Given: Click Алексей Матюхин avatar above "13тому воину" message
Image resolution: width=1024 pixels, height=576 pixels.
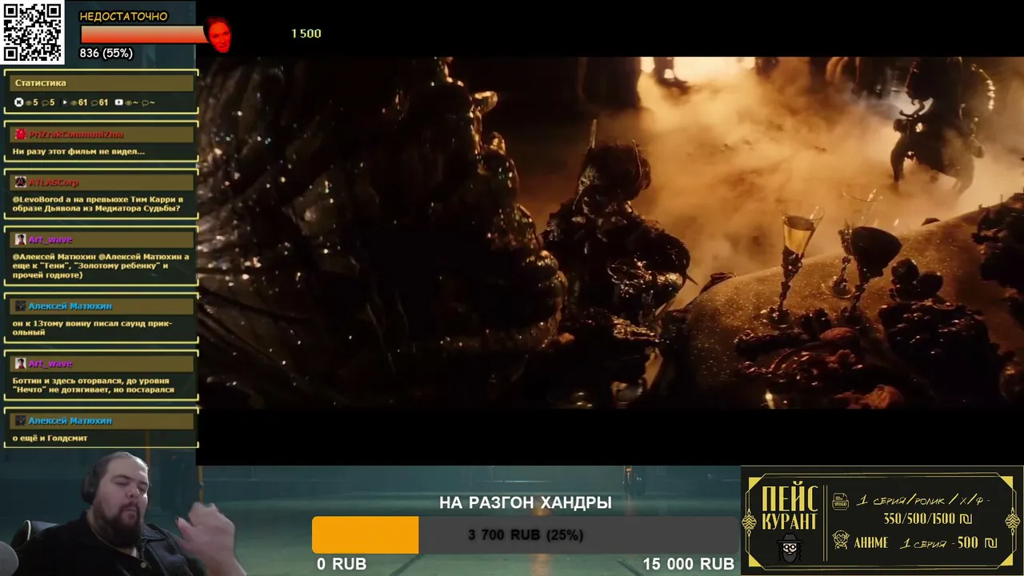Looking at the screenshot, I should (21, 306).
